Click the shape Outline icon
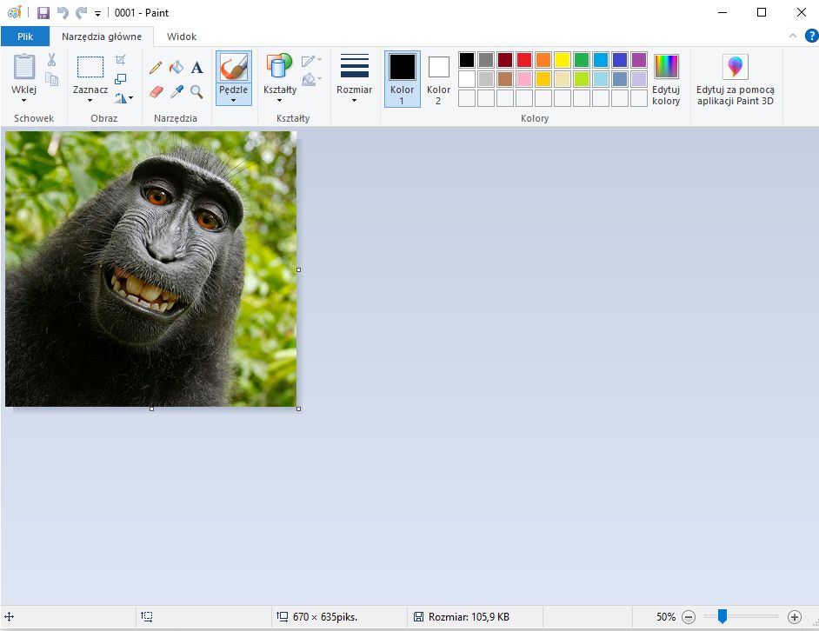This screenshot has width=819, height=631. tap(309, 61)
